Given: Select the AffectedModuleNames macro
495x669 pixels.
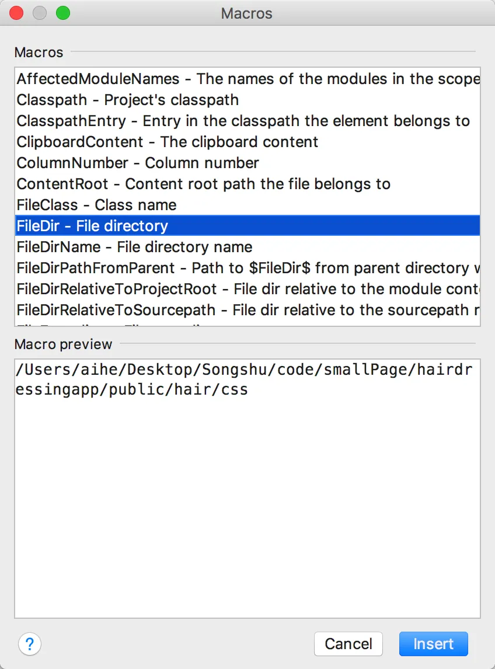Looking at the screenshot, I should (x=247, y=79).
